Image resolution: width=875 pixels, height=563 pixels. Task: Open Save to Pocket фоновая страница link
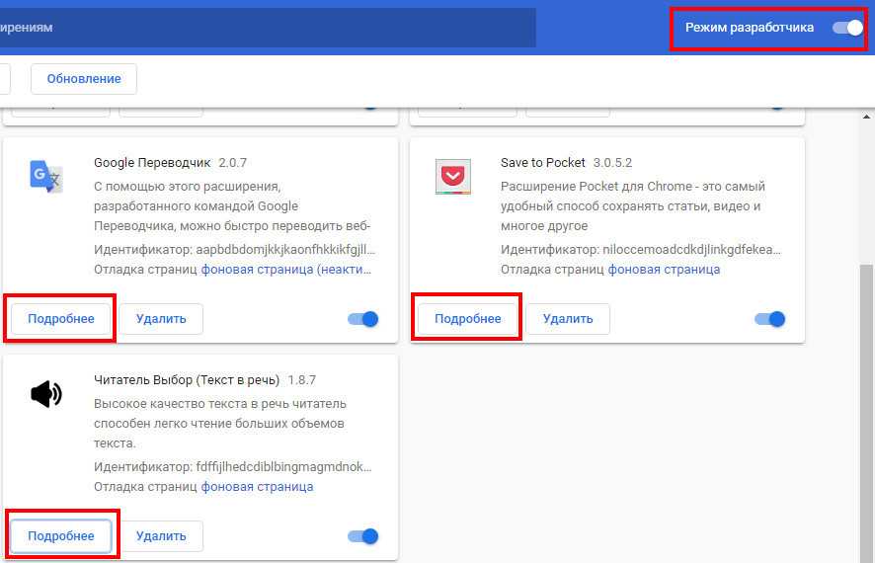[664, 270]
